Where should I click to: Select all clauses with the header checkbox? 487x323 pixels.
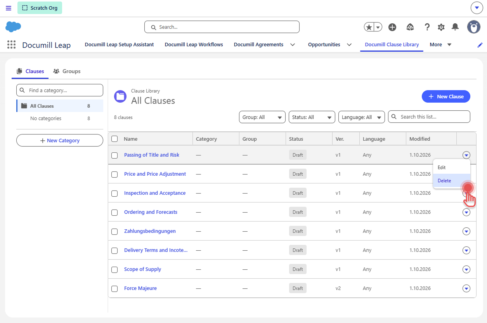(114, 139)
